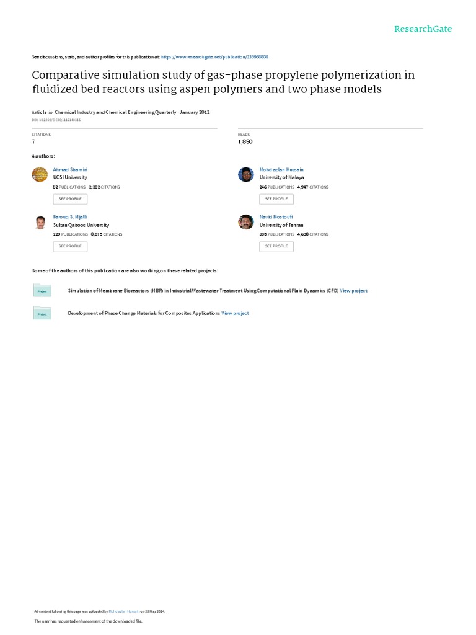Click the Membrane Bioreactors project icon
This screenshot has height=635, width=476.
[x=42, y=290]
